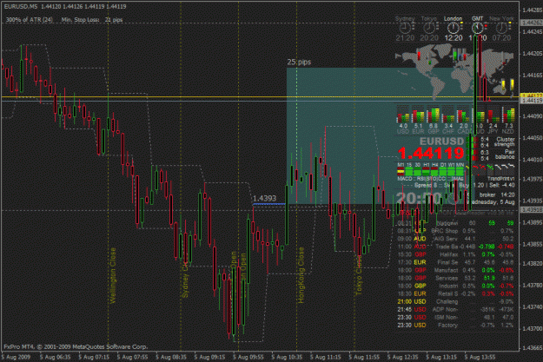Click the 'Tokyo Close' vertical session label
This screenshot has width=543, height=362.
coord(359,275)
